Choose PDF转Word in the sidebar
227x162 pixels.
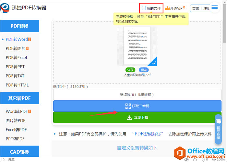click(x=17, y=39)
